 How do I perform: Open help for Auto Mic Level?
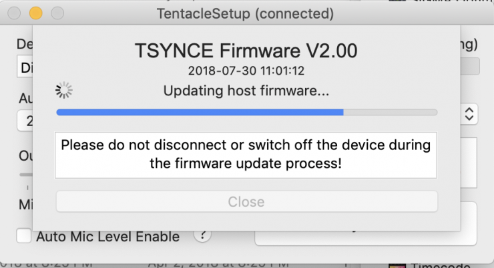tap(202, 235)
